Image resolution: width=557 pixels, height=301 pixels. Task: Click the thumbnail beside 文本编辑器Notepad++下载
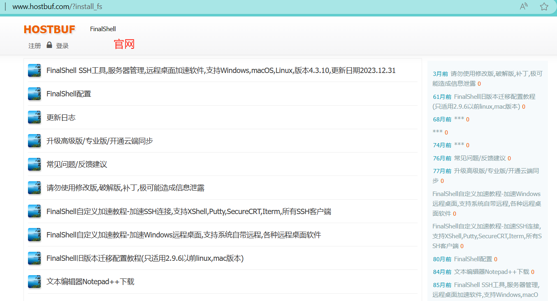34,282
